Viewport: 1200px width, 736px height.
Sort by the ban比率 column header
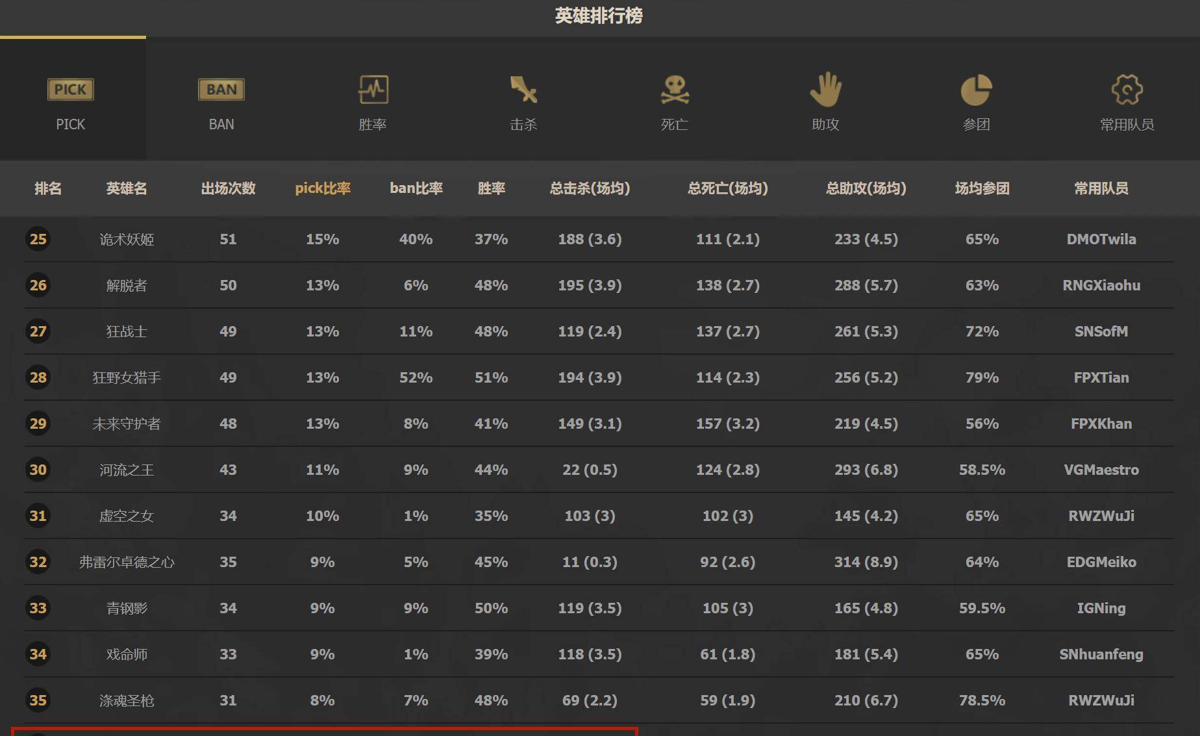coord(416,188)
